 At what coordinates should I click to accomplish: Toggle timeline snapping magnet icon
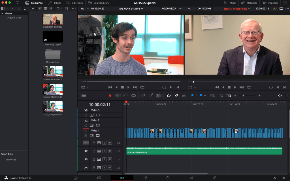coord(169,96)
